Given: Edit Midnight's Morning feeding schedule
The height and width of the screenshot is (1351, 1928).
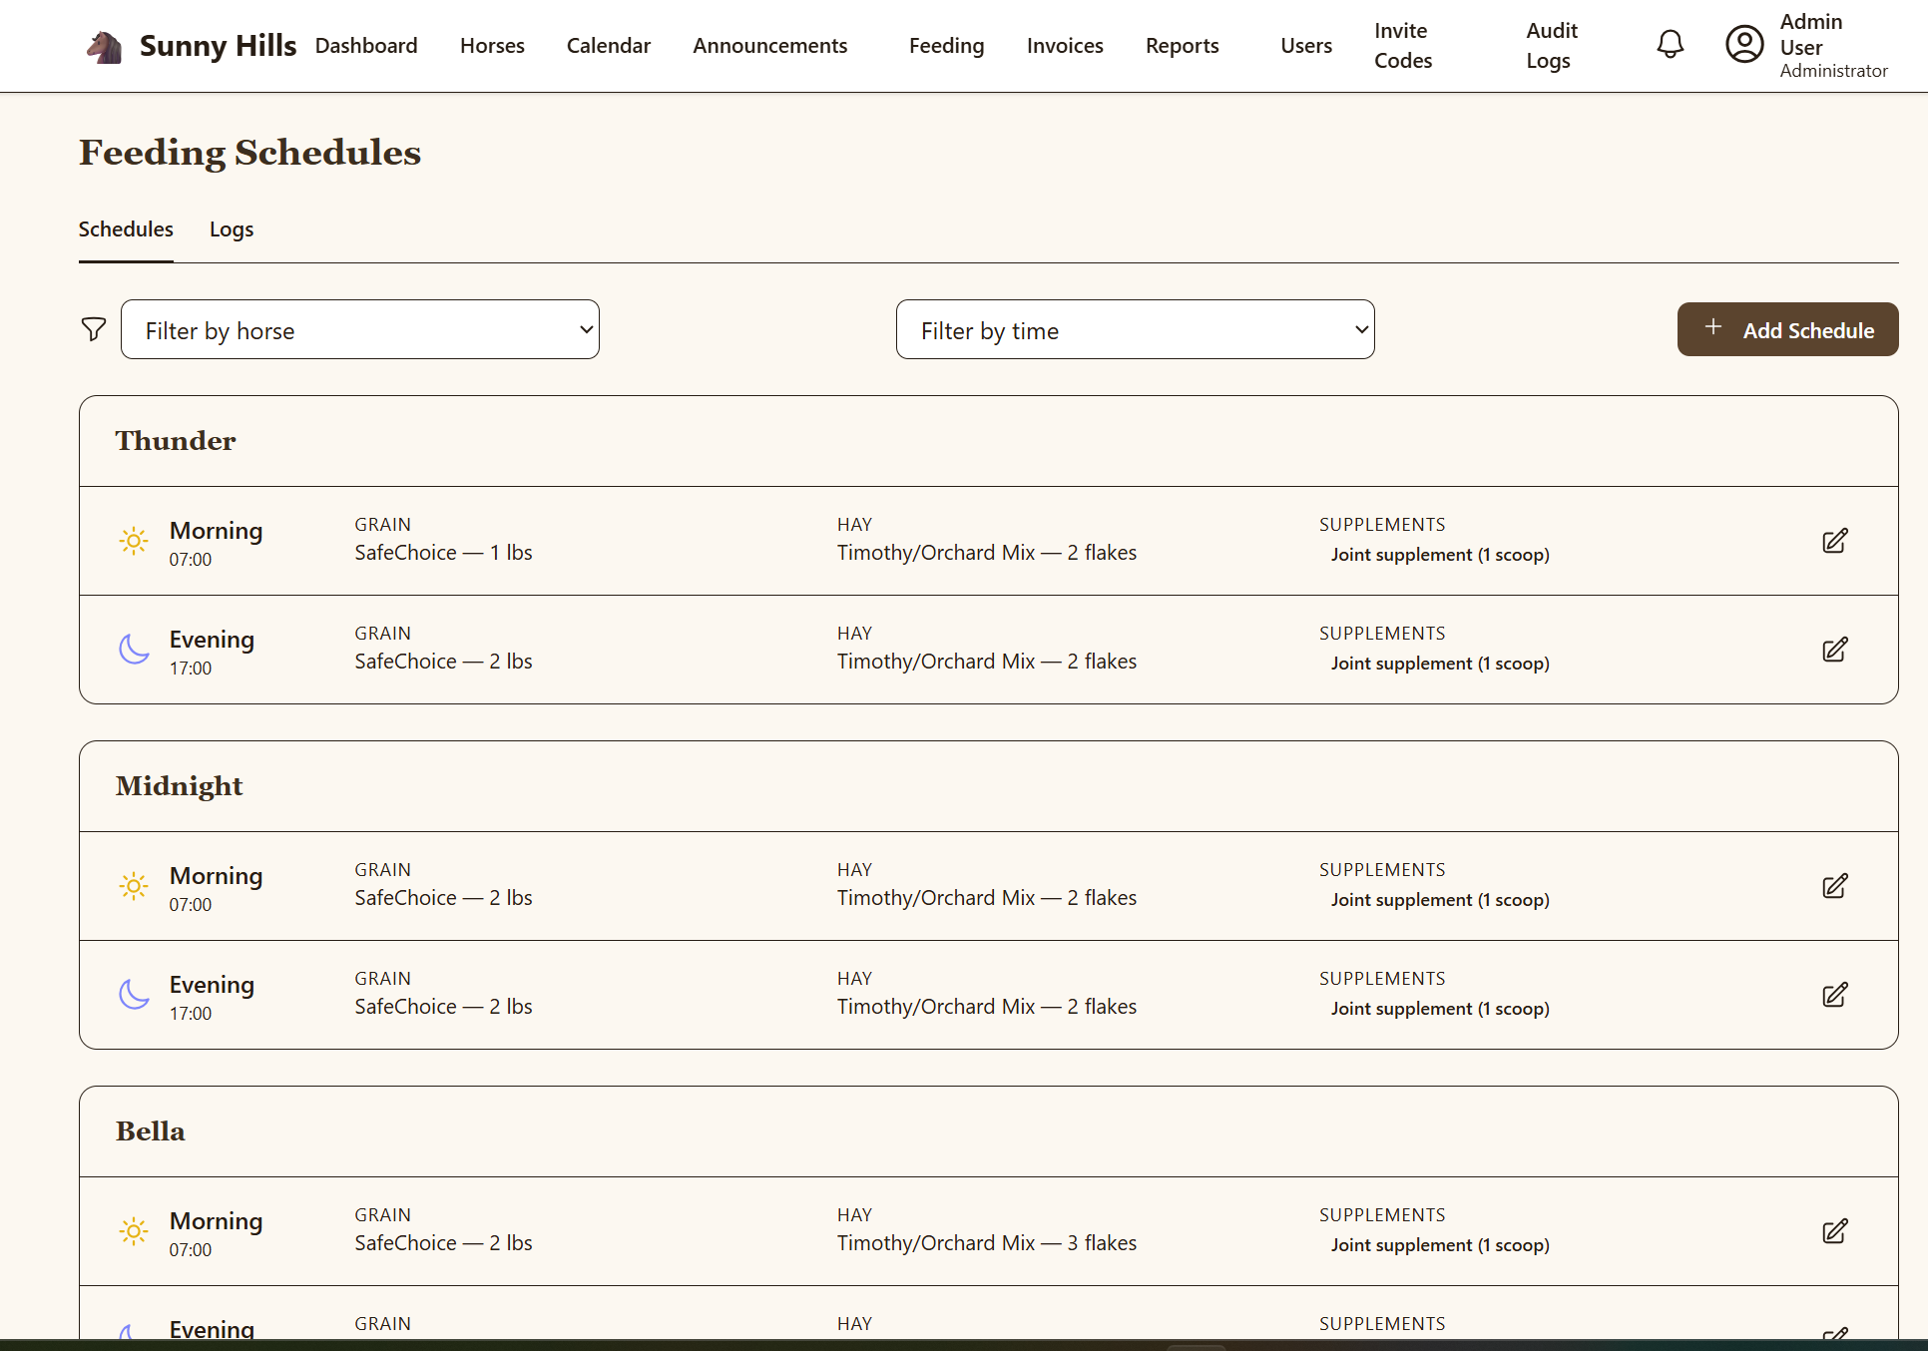Looking at the screenshot, I should [1834, 886].
